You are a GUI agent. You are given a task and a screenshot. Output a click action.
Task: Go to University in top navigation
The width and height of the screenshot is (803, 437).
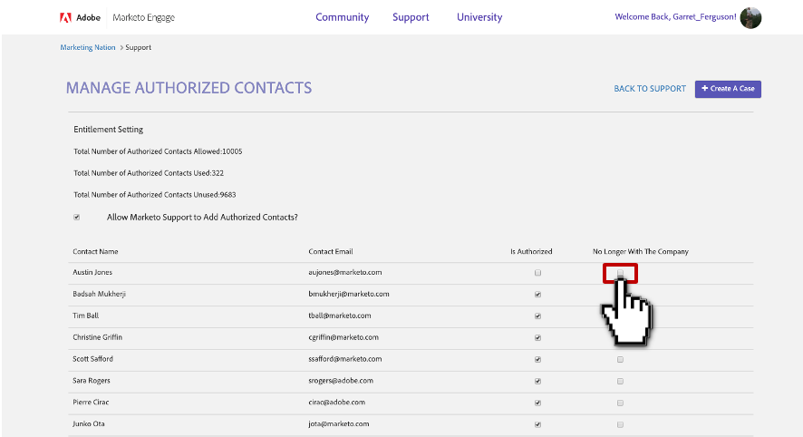coord(479,17)
